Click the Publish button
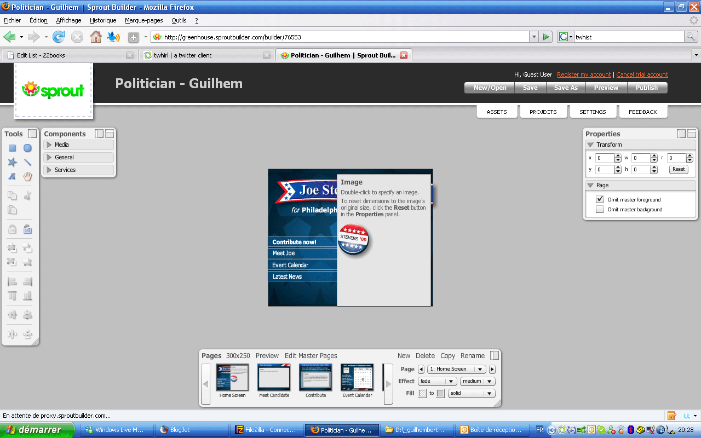Screen dimensions: 701x438 (646, 88)
